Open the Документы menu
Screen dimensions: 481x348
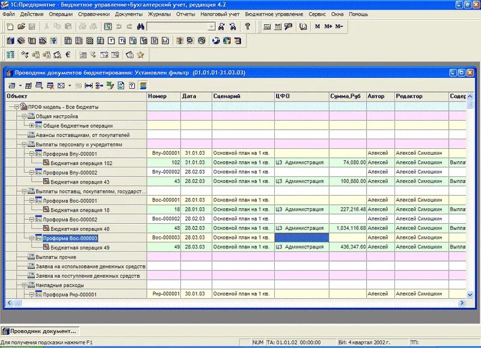(x=129, y=14)
